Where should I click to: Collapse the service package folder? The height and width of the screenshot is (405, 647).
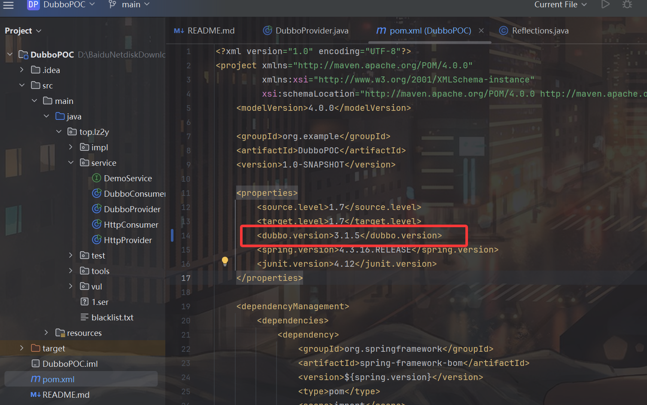(71, 163)
